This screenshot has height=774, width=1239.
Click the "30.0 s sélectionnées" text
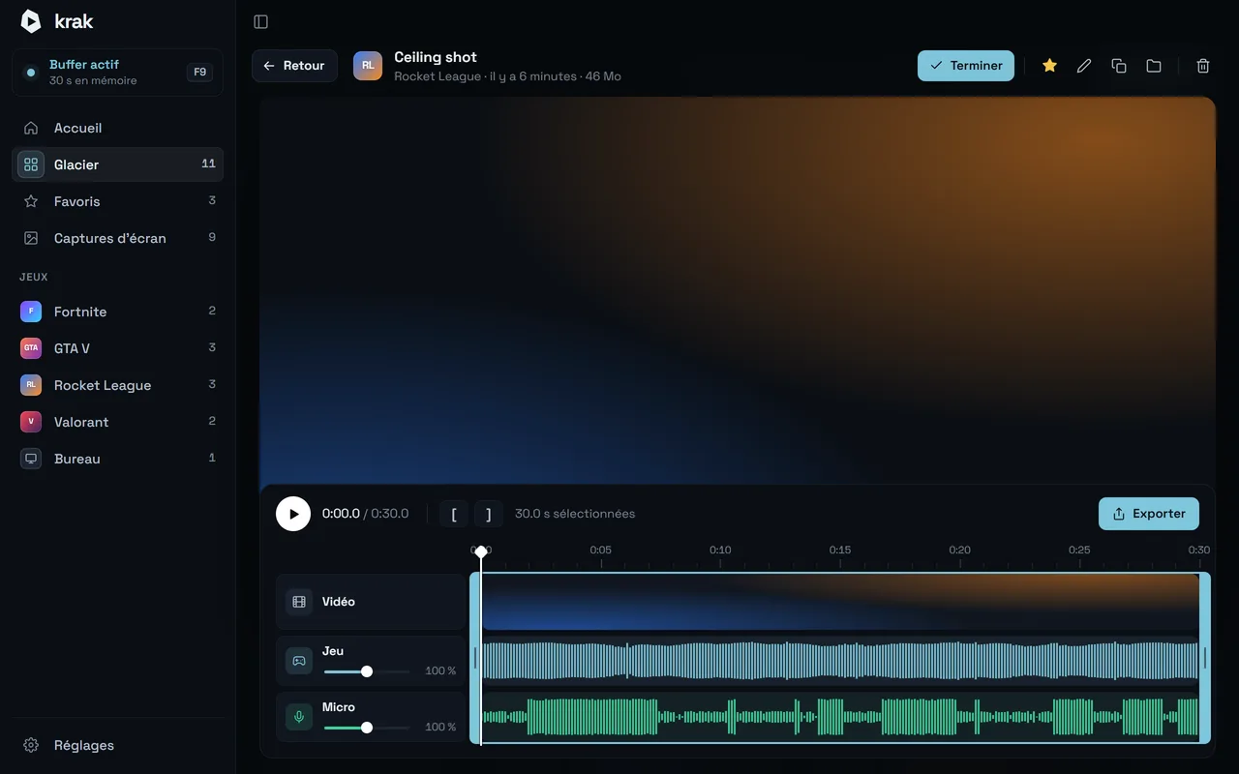coord(575,514)
